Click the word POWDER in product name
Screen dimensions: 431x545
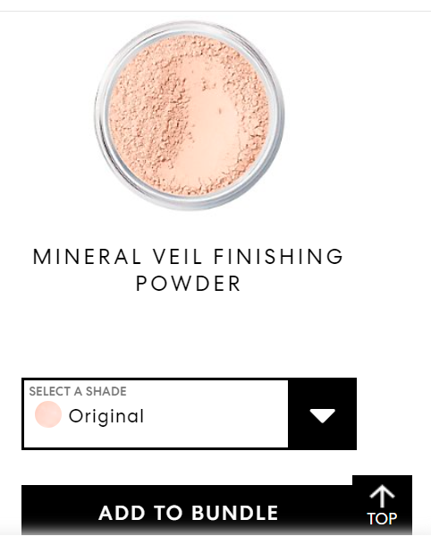[188, 284]
